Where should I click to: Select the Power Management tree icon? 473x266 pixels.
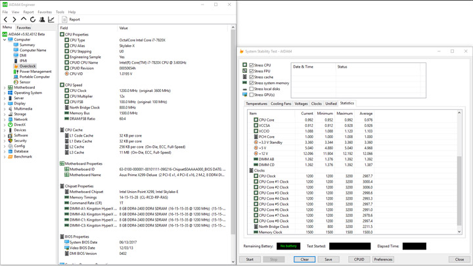click(16, 72)
